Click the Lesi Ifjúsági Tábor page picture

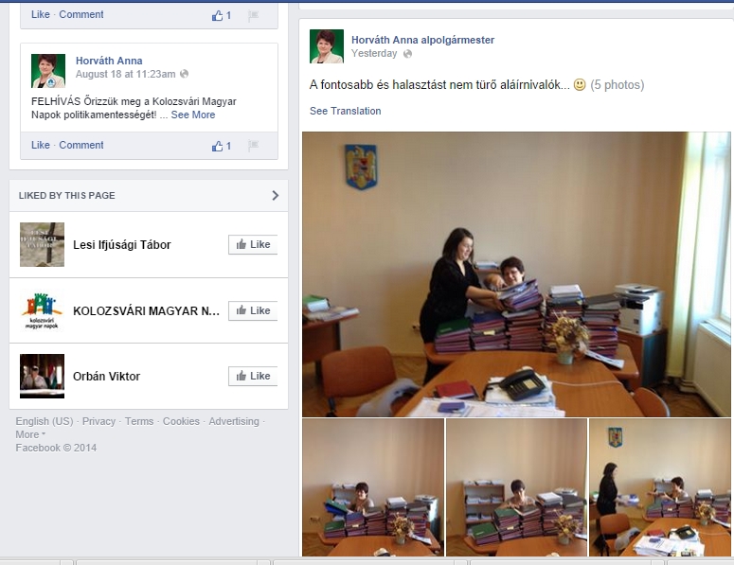point(42,244)
